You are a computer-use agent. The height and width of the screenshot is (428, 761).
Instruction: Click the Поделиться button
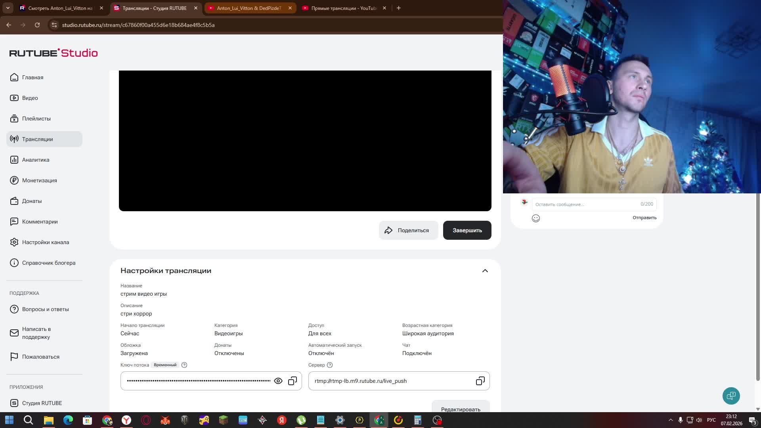[408, 230]
